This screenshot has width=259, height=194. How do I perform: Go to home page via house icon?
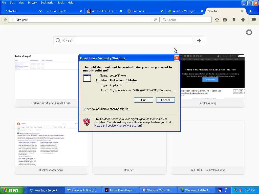click(x=243, y=20)
